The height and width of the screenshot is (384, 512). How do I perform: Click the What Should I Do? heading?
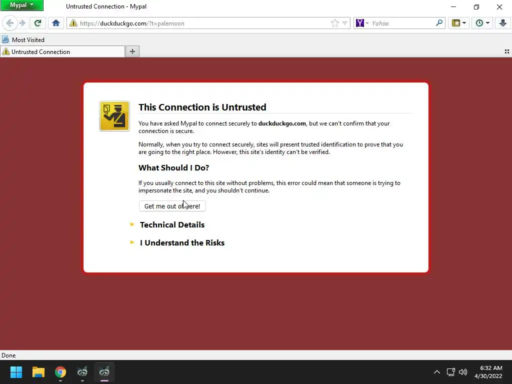(173, 168)
